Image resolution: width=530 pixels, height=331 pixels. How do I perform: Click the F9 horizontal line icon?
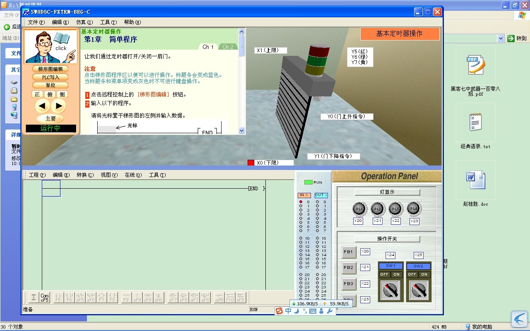click(x=126, y=297)
